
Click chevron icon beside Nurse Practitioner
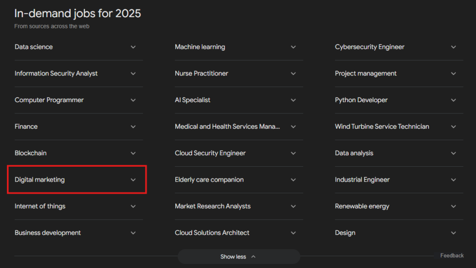pyautogui.click(x=293, y=73)
